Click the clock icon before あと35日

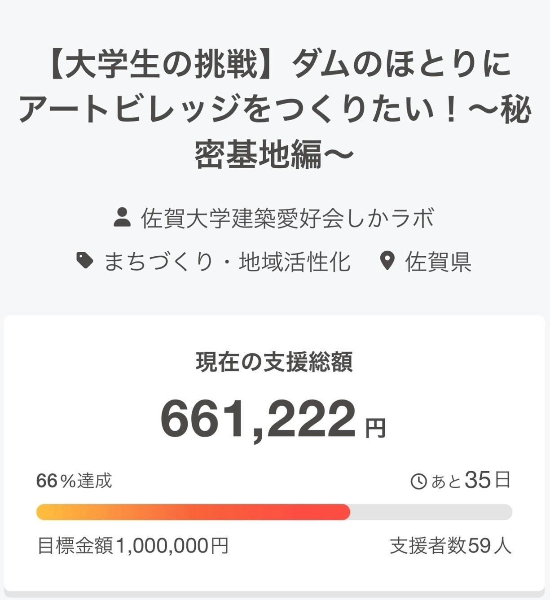418,482
